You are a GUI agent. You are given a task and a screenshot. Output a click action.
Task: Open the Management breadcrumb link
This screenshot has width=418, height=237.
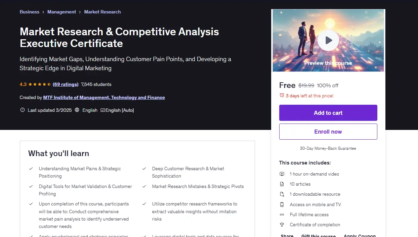point(61,12)
